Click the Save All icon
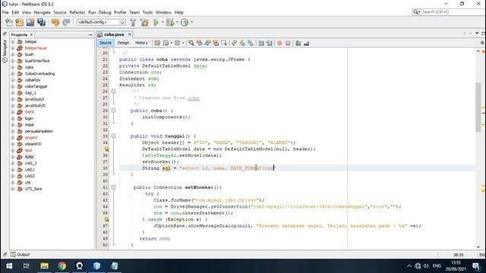Viewport: 486px width, 273px height. click(x=41, y=22)
